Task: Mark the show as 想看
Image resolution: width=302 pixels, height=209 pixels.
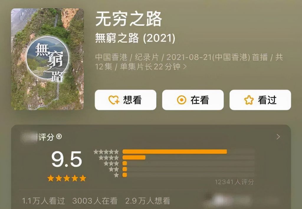Action: pos(126,100)
